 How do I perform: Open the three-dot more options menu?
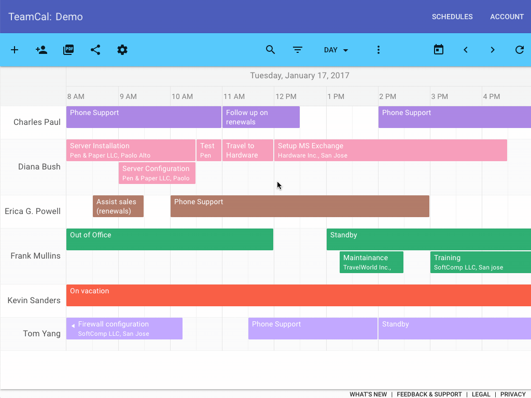(x=379, y=50)
